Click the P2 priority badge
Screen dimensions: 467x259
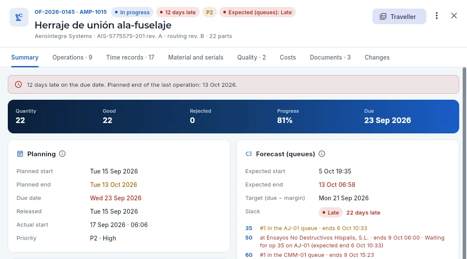coord(209,12)
